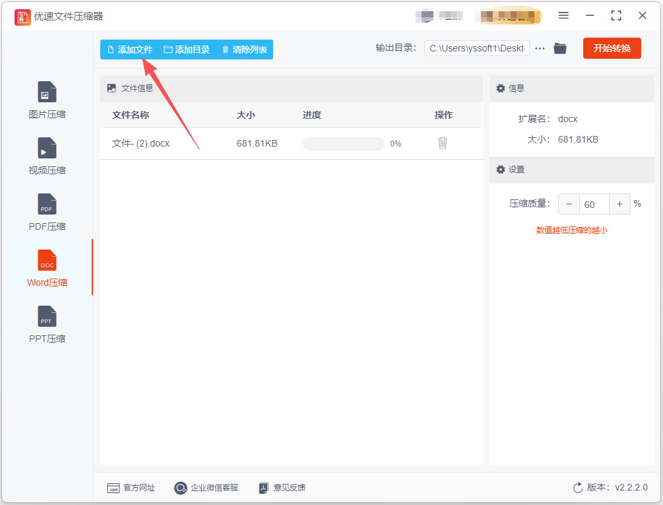Click the compression quality value 60
The image size is (663, 505).
click(594, 204)
